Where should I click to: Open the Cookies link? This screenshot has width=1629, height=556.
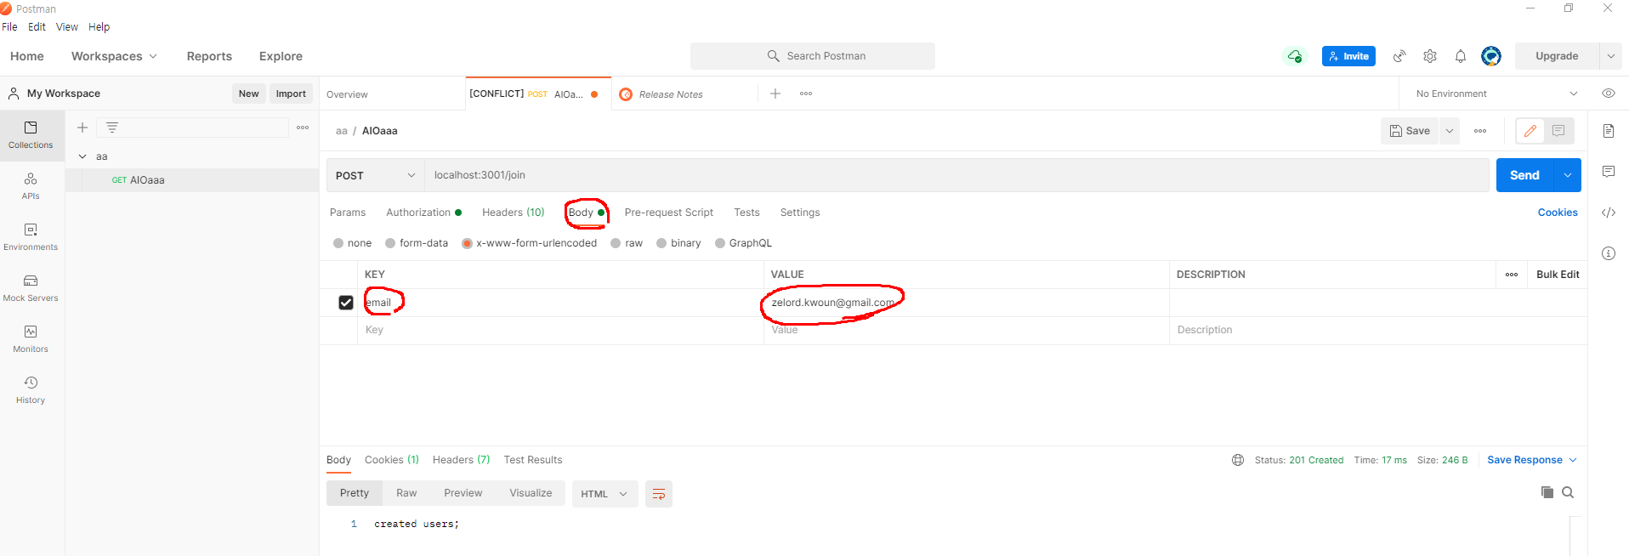(x=1558, y=213)
